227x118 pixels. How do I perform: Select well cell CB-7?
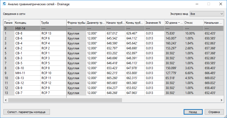(x=27, y=93)
